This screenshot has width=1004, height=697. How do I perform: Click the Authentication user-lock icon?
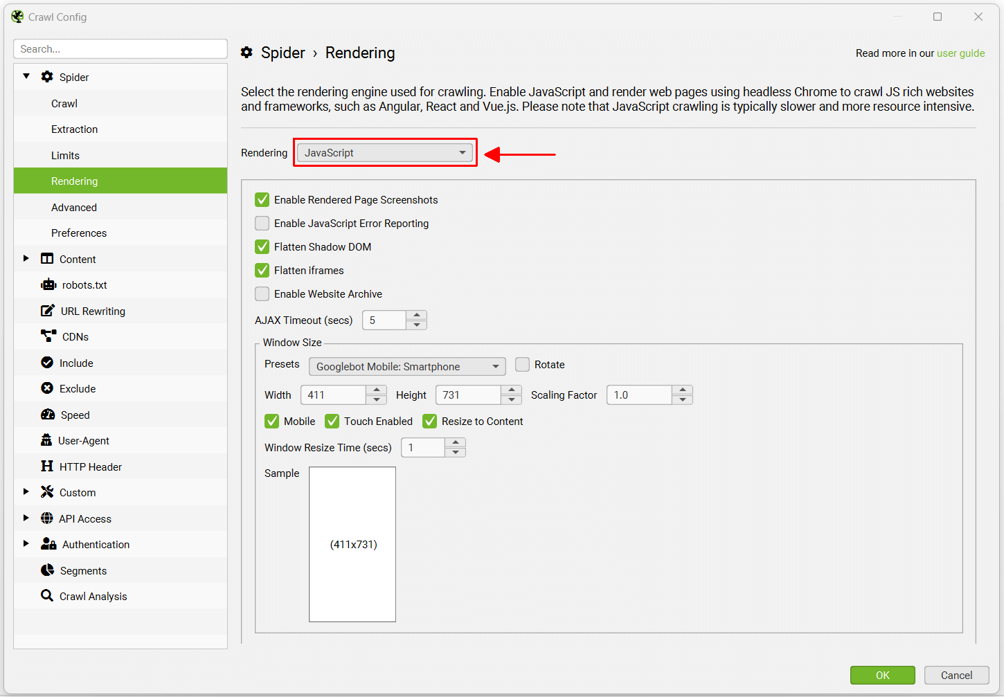click(48, 544)
